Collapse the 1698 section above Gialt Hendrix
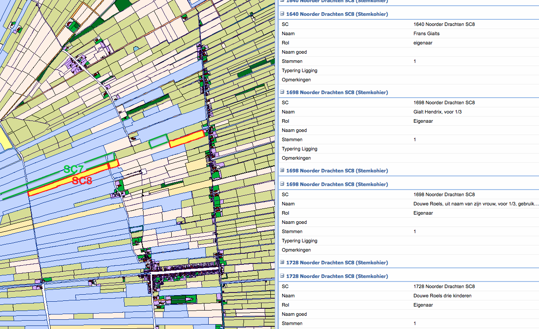The height and width of the screenshot is (329, 539). (x=282, y=92)
